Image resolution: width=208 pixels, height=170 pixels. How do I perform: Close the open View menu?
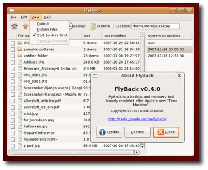36,17
